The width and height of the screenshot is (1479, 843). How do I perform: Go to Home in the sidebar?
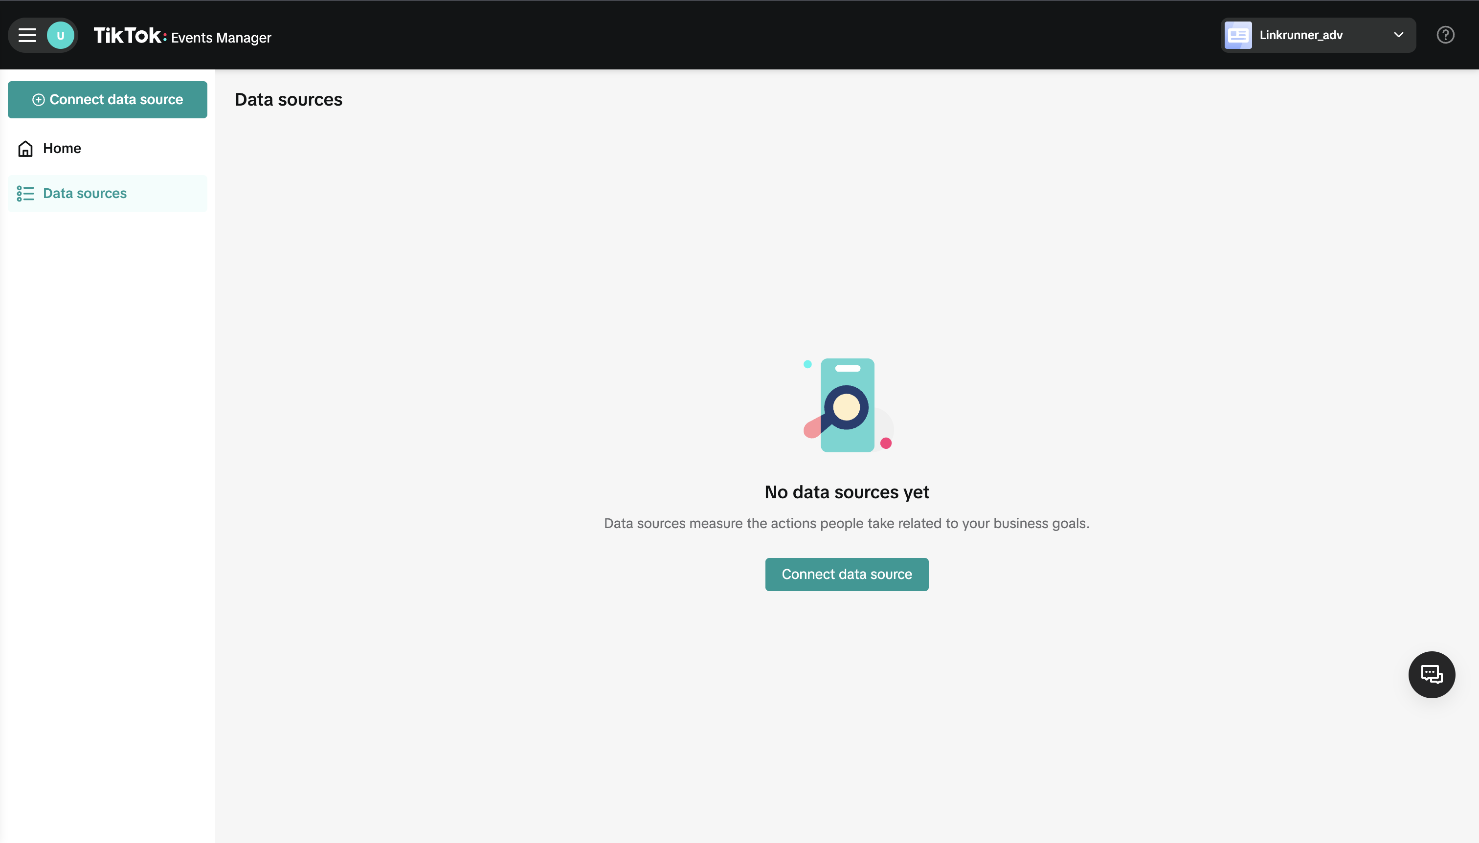point(62,149)
